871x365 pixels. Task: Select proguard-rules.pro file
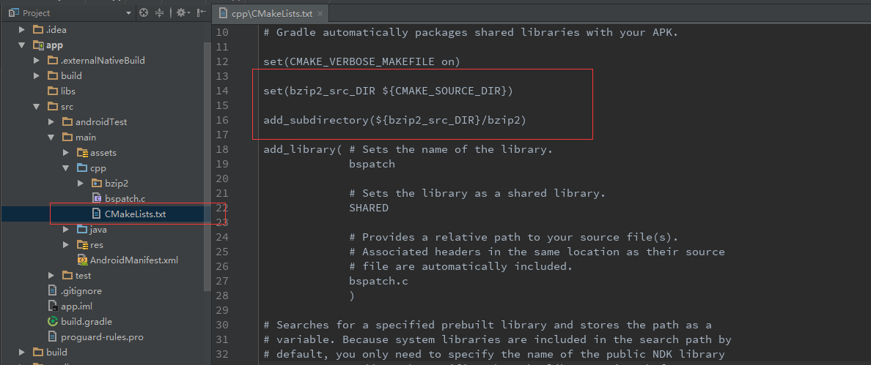tap(102, 336)
